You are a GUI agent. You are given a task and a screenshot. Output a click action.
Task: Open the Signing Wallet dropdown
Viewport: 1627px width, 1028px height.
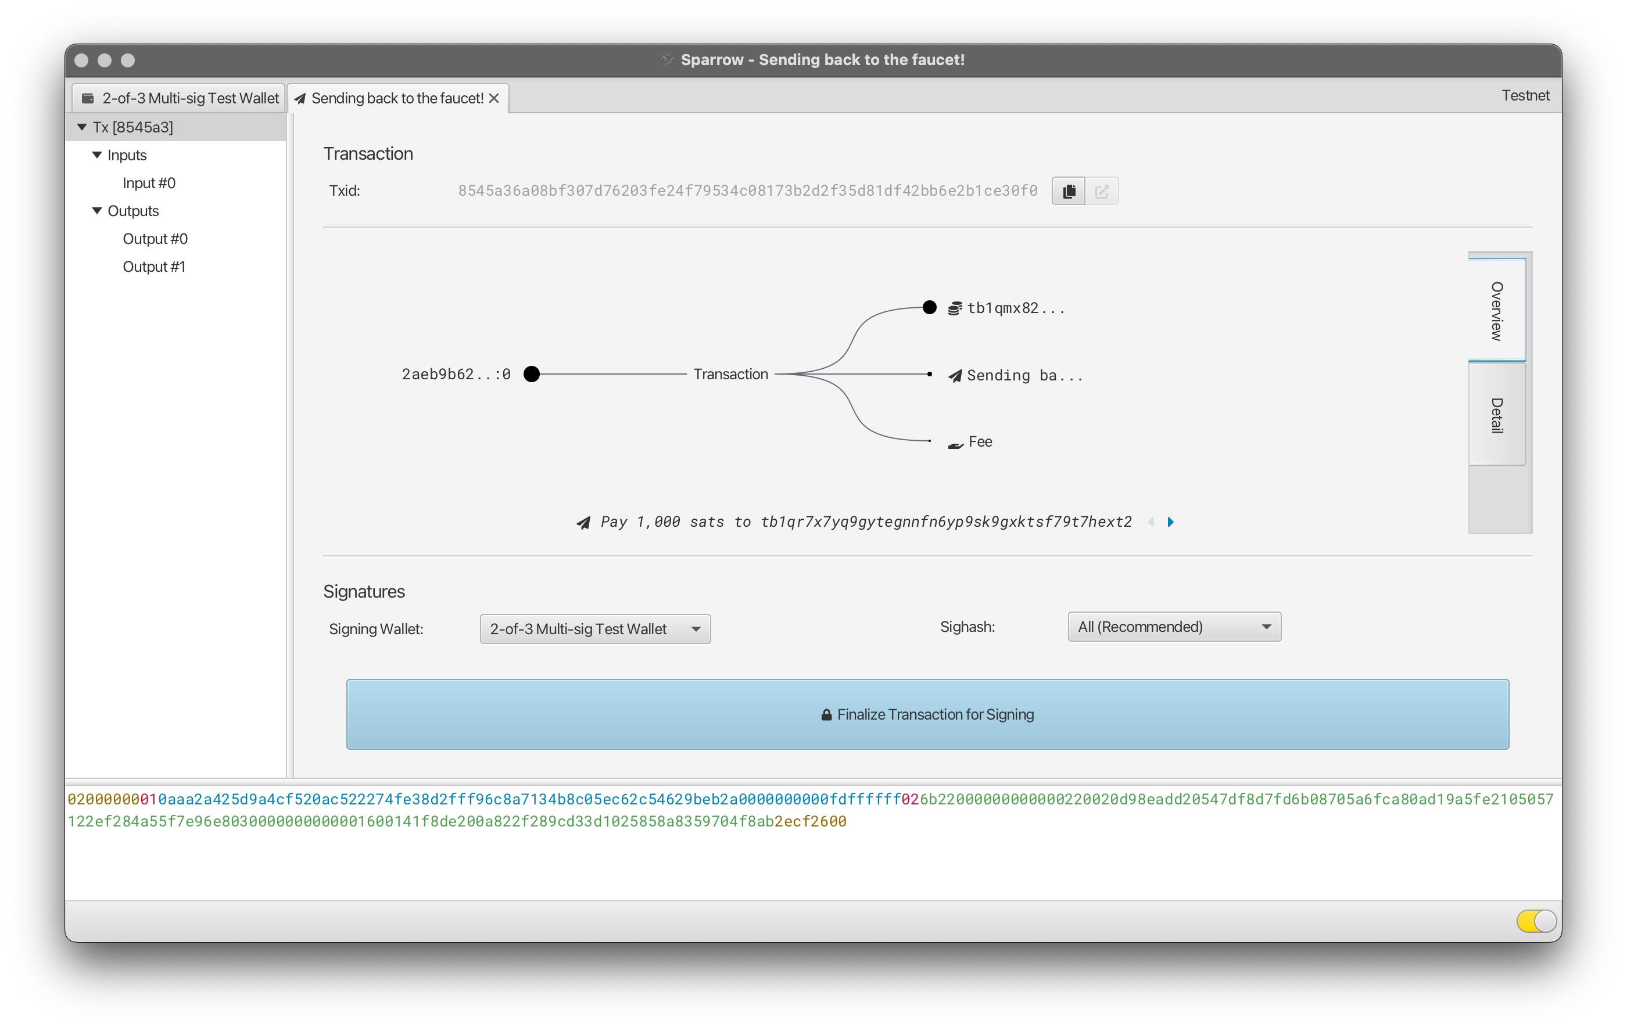(x=594, y=629)
